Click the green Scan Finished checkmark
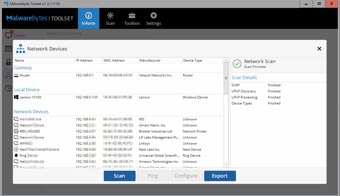340x196 pixels. pyautogui.click(x=236, y=64)
